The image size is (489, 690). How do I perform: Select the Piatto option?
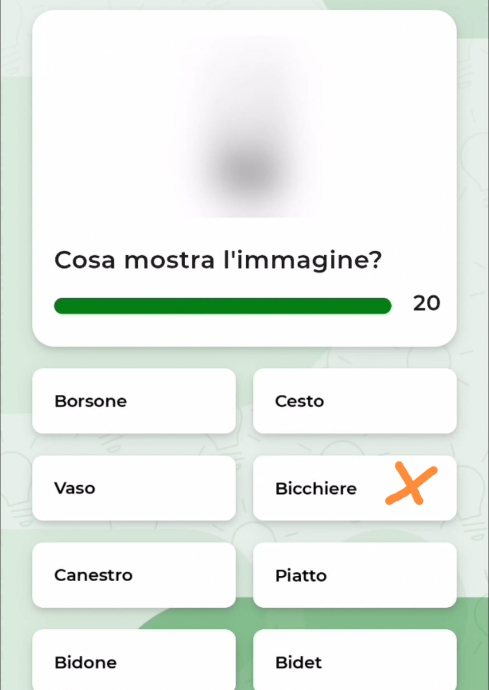355,575
